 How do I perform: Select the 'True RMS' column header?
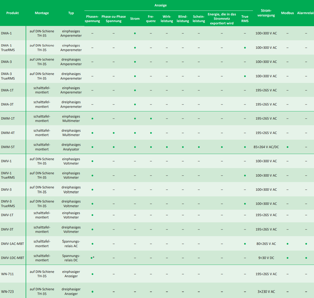click(x=245, y=19)
